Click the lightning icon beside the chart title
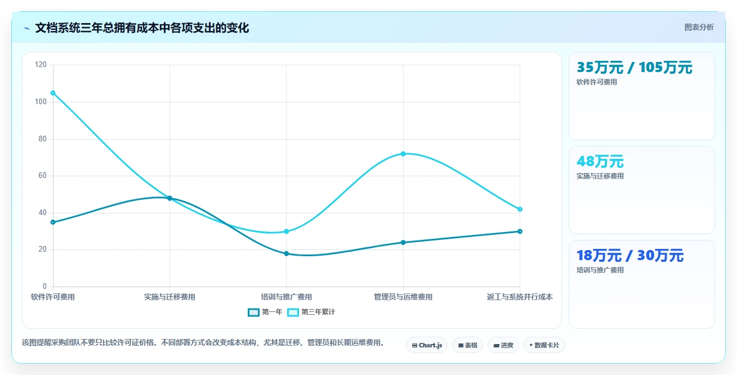This screenshot has height=375, width=737. 26,28
